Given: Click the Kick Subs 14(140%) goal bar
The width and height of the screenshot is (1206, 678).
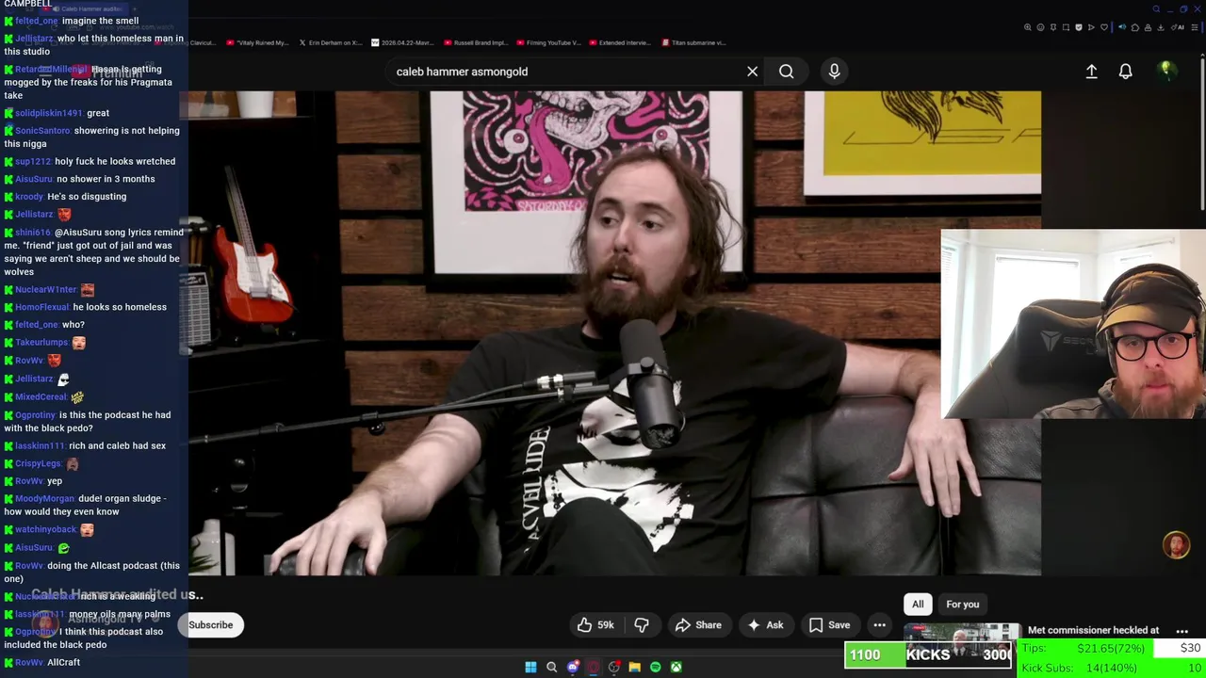Looking at the screenshot, I should pos(1112,668).
